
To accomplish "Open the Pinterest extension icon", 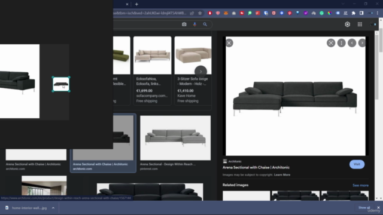I will [290, 13].
